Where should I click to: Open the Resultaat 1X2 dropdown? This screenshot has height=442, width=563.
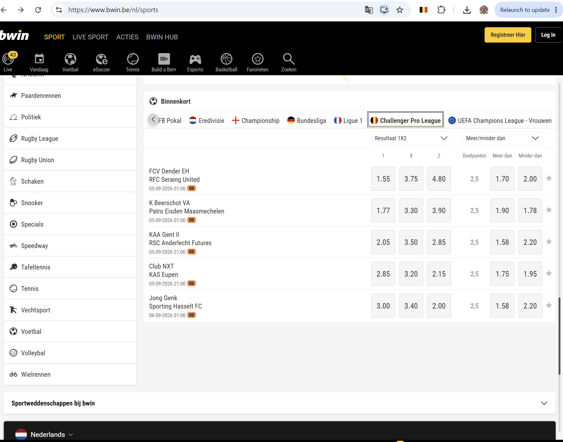click(x=411, y=138)
